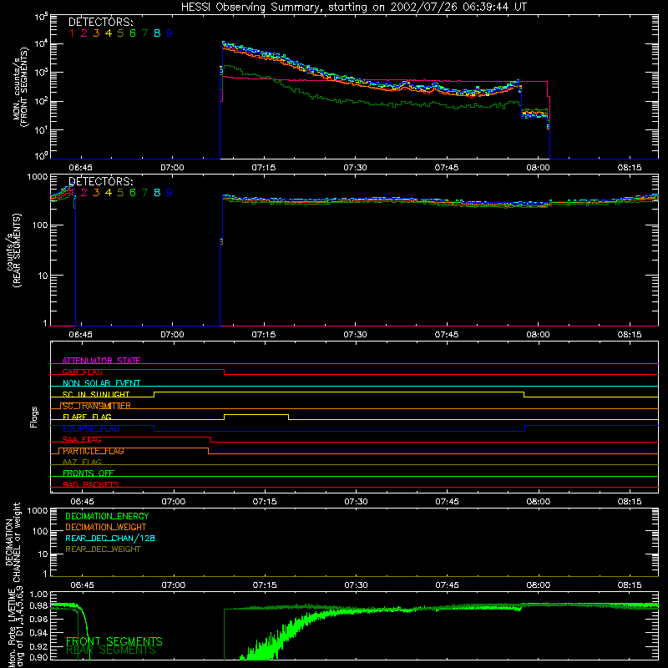Screen dimensions: 668x668
Task: Select detector 5 in front segments legend
Action: pos(120,33)
